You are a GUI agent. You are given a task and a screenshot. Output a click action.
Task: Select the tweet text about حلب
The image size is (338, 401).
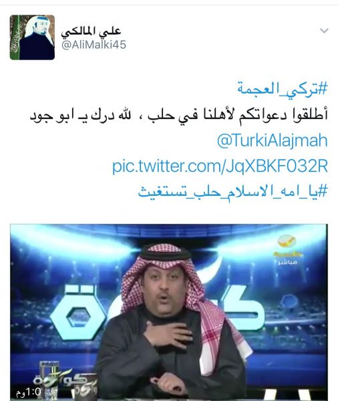(x=178, y=115)
